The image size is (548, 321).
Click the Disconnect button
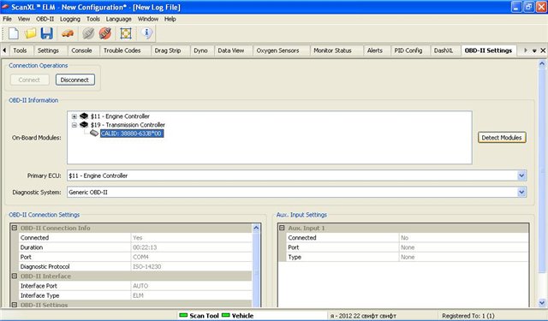coord(74,80)
